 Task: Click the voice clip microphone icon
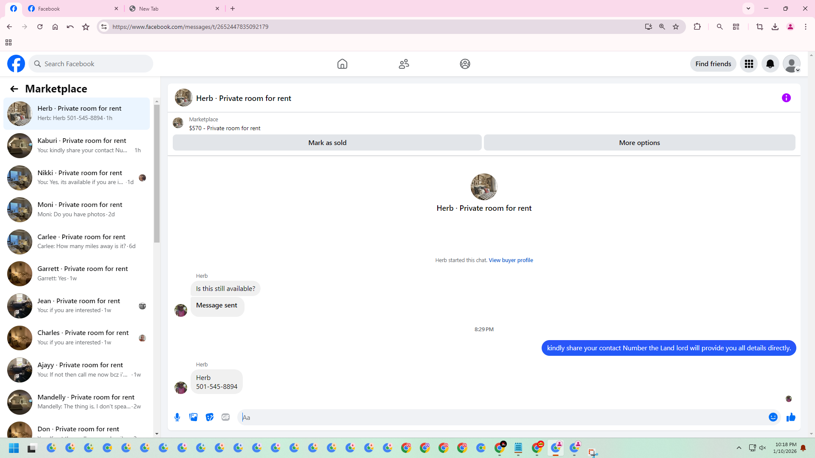pos(177,417)
